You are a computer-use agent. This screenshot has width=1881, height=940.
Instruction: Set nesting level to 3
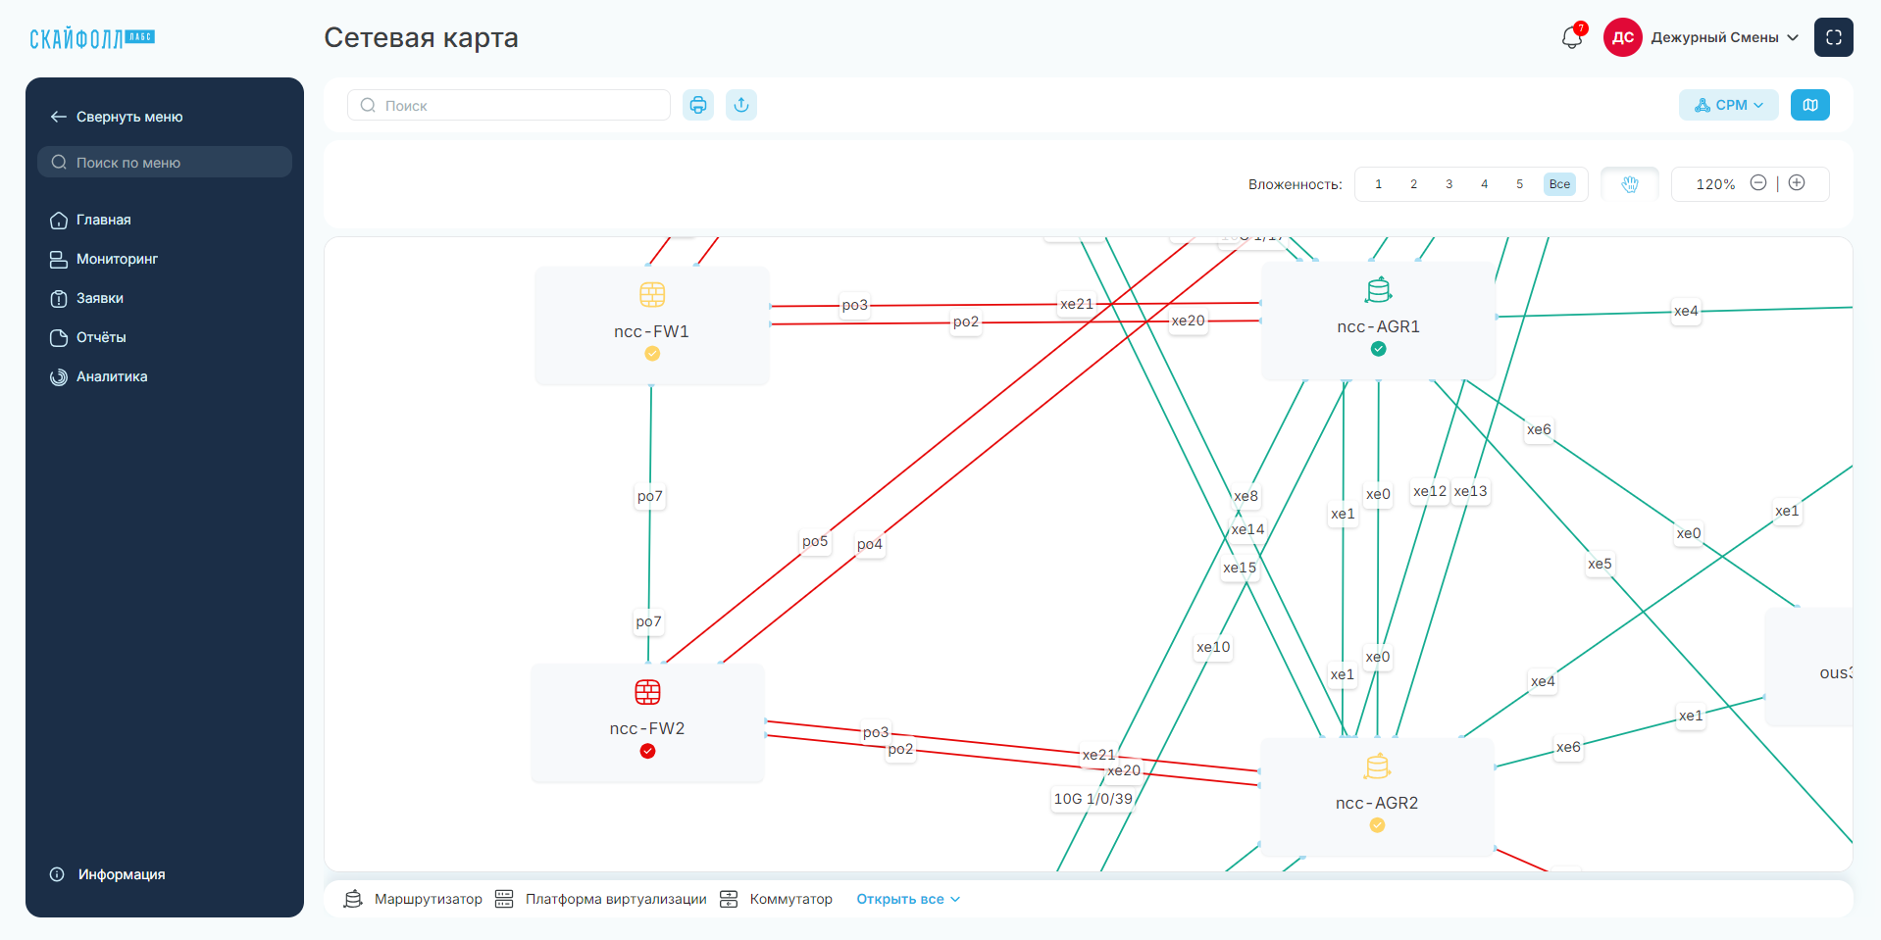[1449, 184]
